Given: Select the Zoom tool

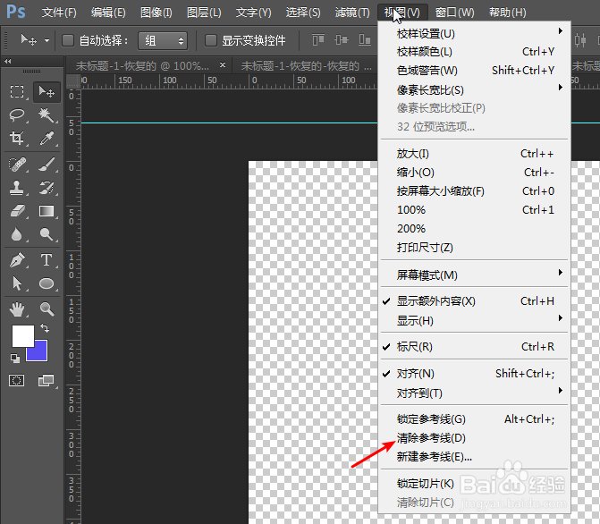Looking at the screenshot, I should 46,309.
